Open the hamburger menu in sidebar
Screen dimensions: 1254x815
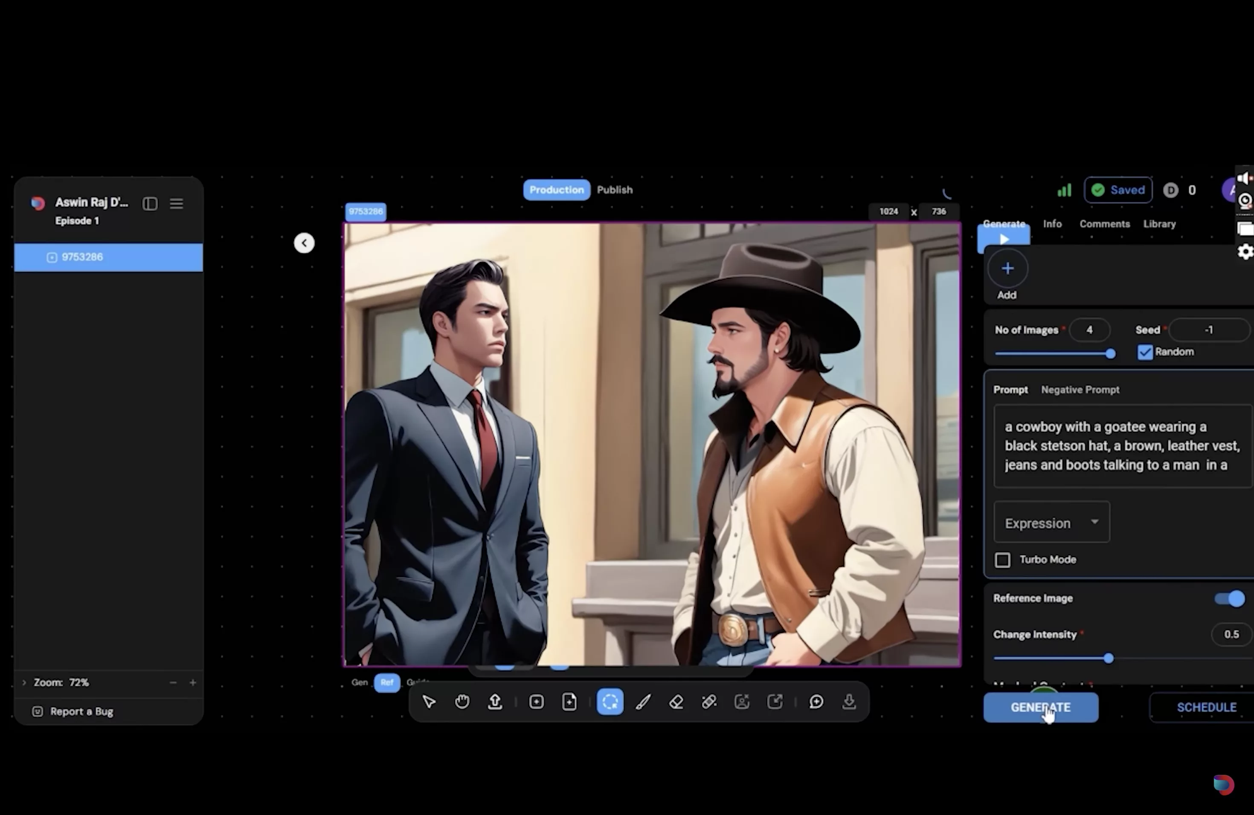click(x=177, y=203)
